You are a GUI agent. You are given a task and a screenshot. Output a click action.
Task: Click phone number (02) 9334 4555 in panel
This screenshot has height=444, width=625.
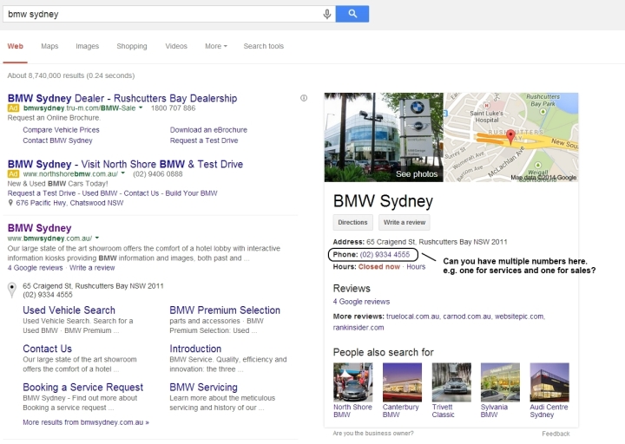[x=385, y=254]
